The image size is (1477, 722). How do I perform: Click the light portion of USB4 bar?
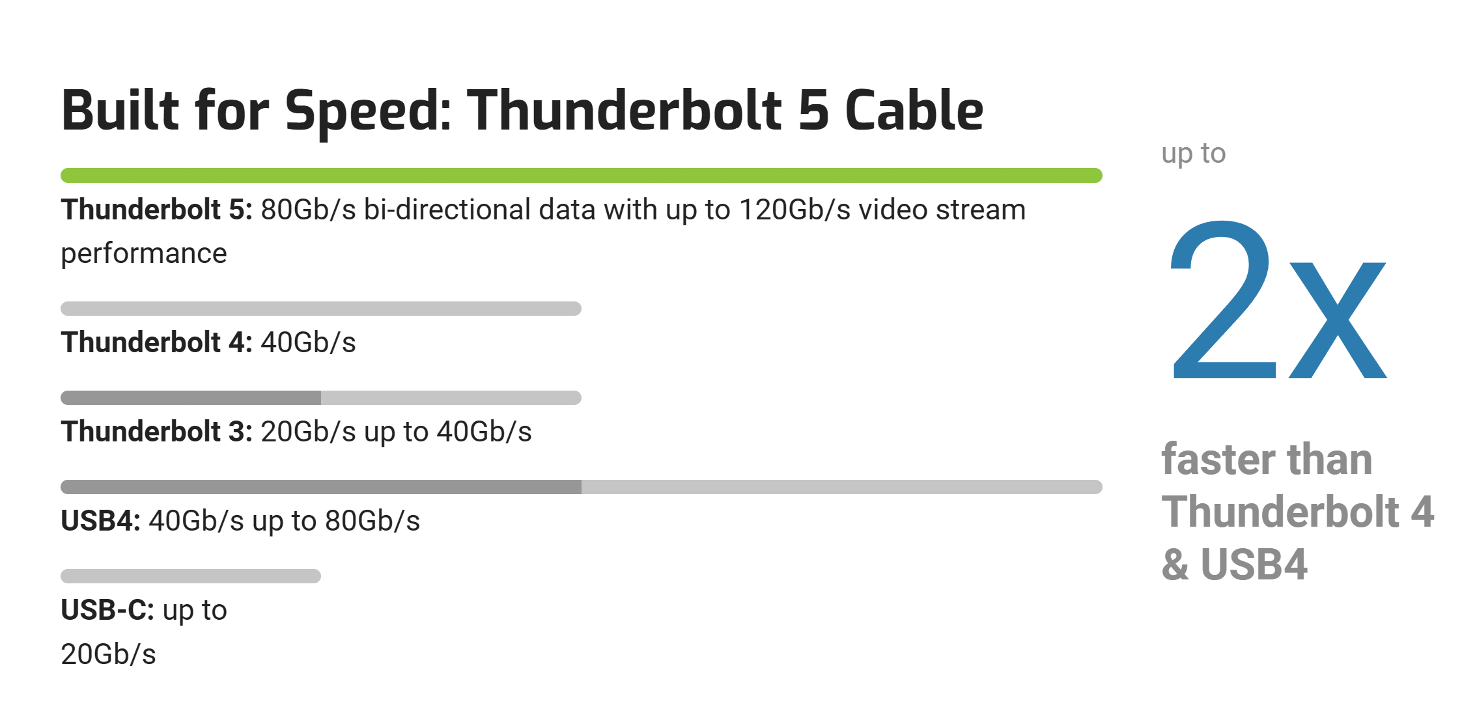[842, 487]
